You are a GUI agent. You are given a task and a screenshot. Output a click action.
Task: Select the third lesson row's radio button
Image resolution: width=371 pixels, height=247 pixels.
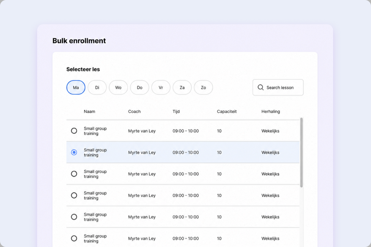[x=74, y=174]
